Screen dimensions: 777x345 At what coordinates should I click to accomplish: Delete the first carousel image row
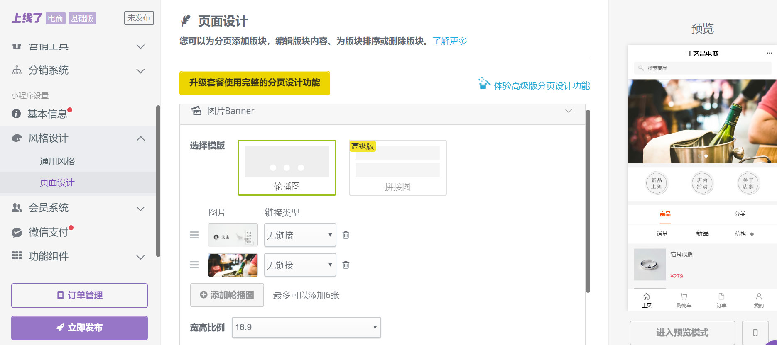click(x=346, y=235)
